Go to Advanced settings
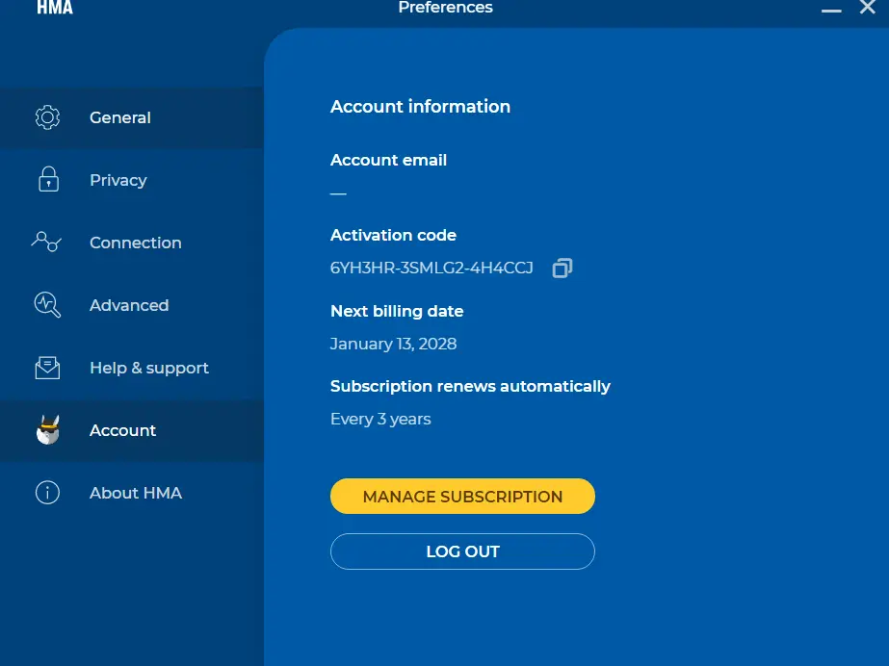This screenshot has height=666, width=889. [132, 305]
